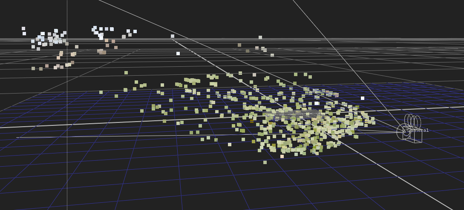The height and width of the screenshot is (210, 464).
Task: Select the lone gray point above the horizon at center
Action: [260, 37]
